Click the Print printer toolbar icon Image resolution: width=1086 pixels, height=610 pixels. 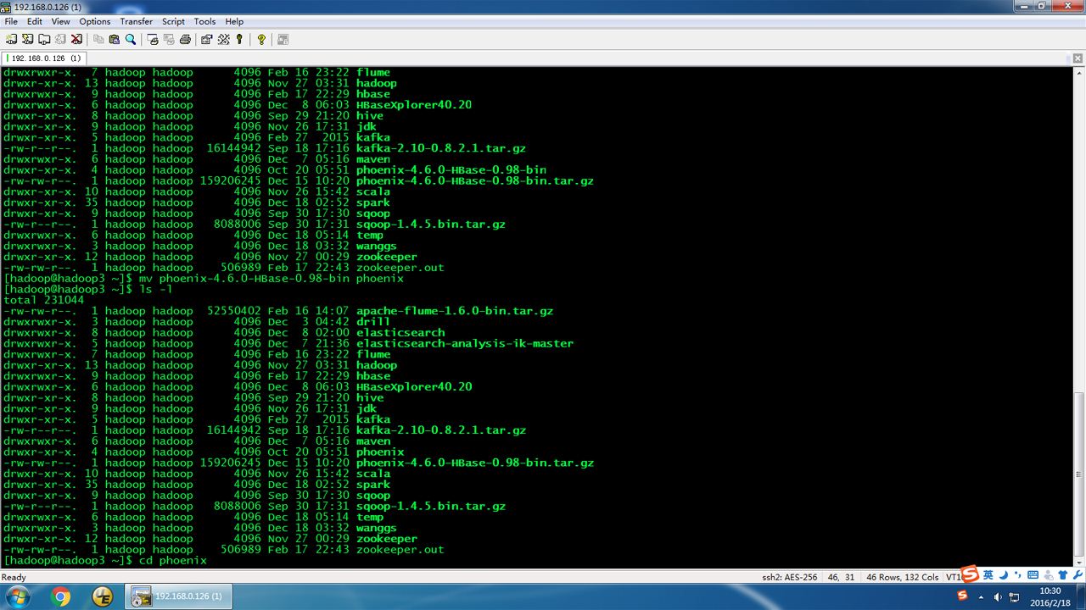(x=185, y=39)
